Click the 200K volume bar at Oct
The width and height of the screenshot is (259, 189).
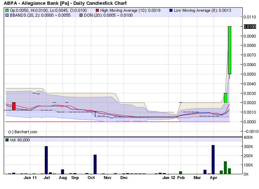tap(95, 164)
